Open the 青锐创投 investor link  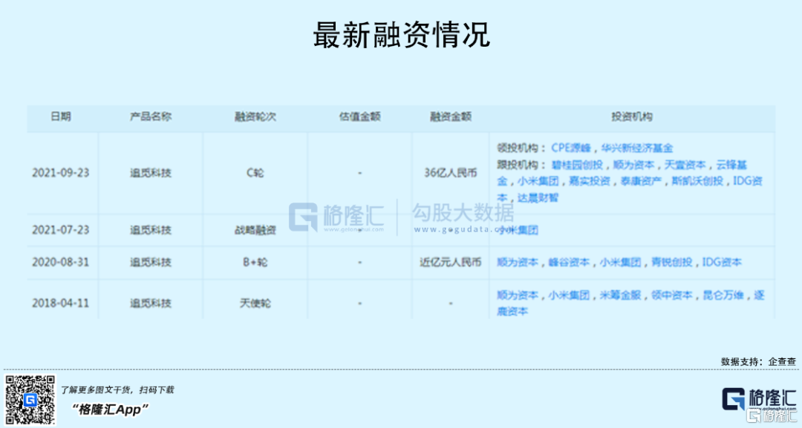coord(671,263)
